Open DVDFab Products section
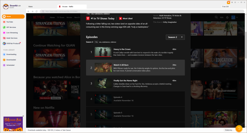Image resolution: width=247 pixels, height=133 pixels. pos(13,43)
